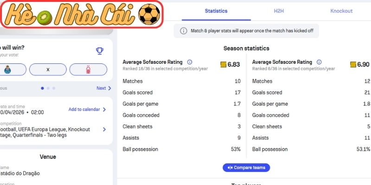Open the Knockout tab
The image size is (371, 185).
[x=341, y=11]
